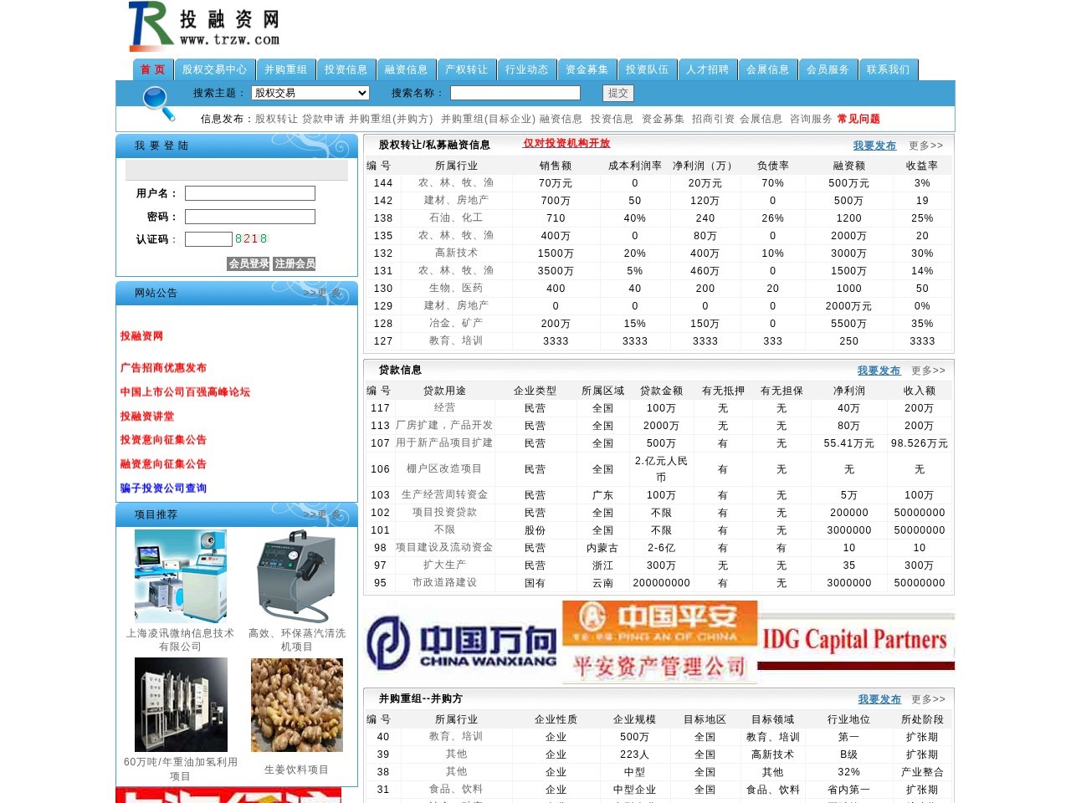Click the 上海凌讯微纳信息技术有限公司 caption

click(181, 640)
